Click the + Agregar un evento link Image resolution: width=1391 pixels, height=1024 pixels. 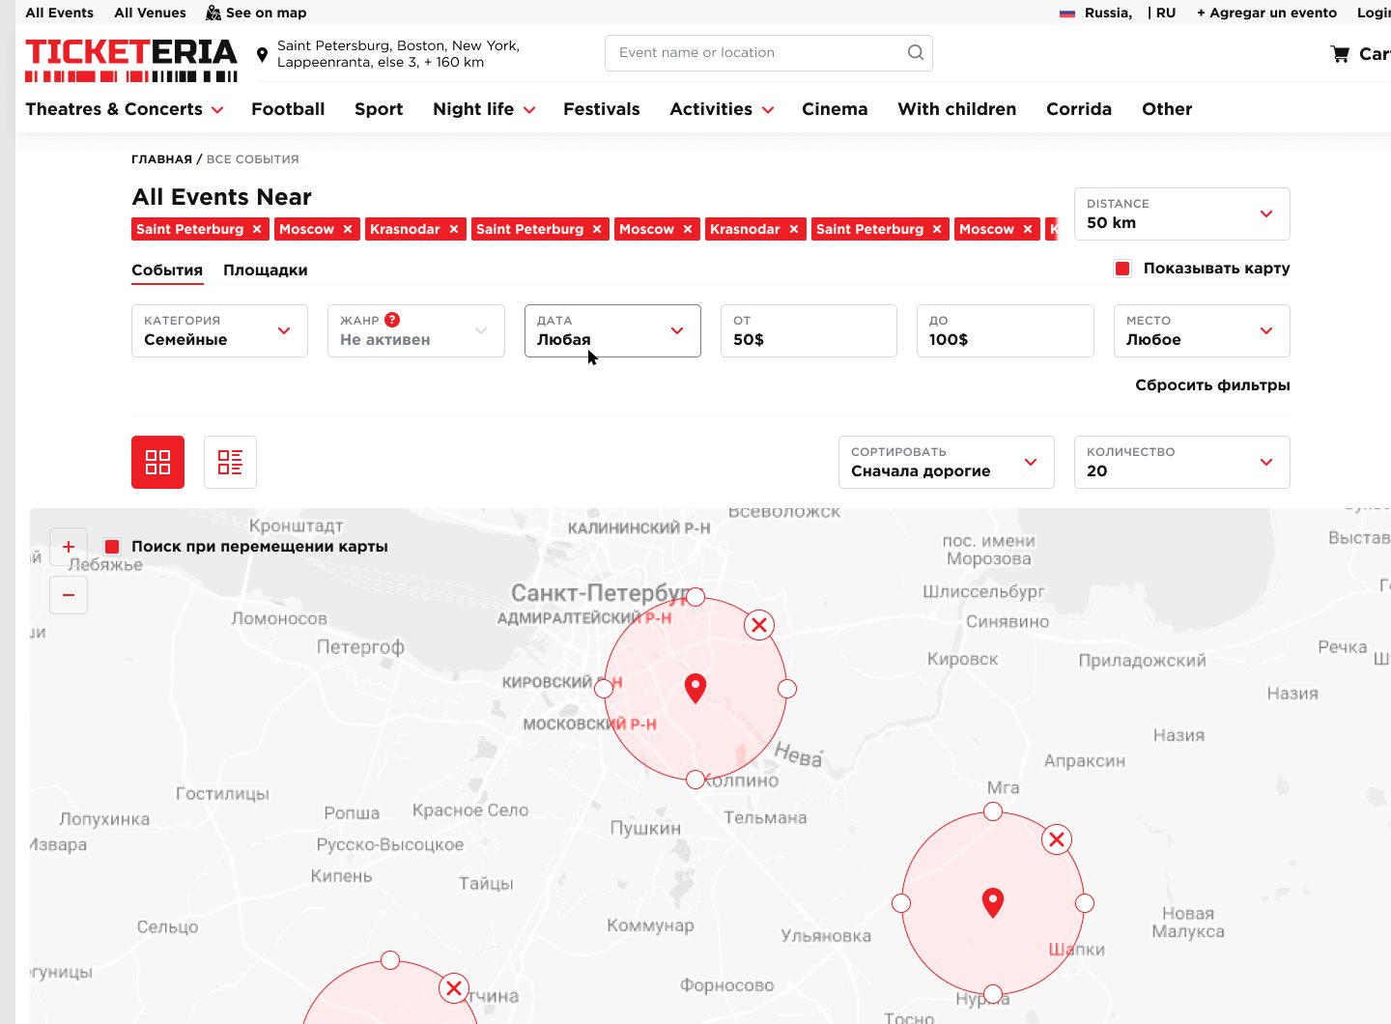point(1267,13)
